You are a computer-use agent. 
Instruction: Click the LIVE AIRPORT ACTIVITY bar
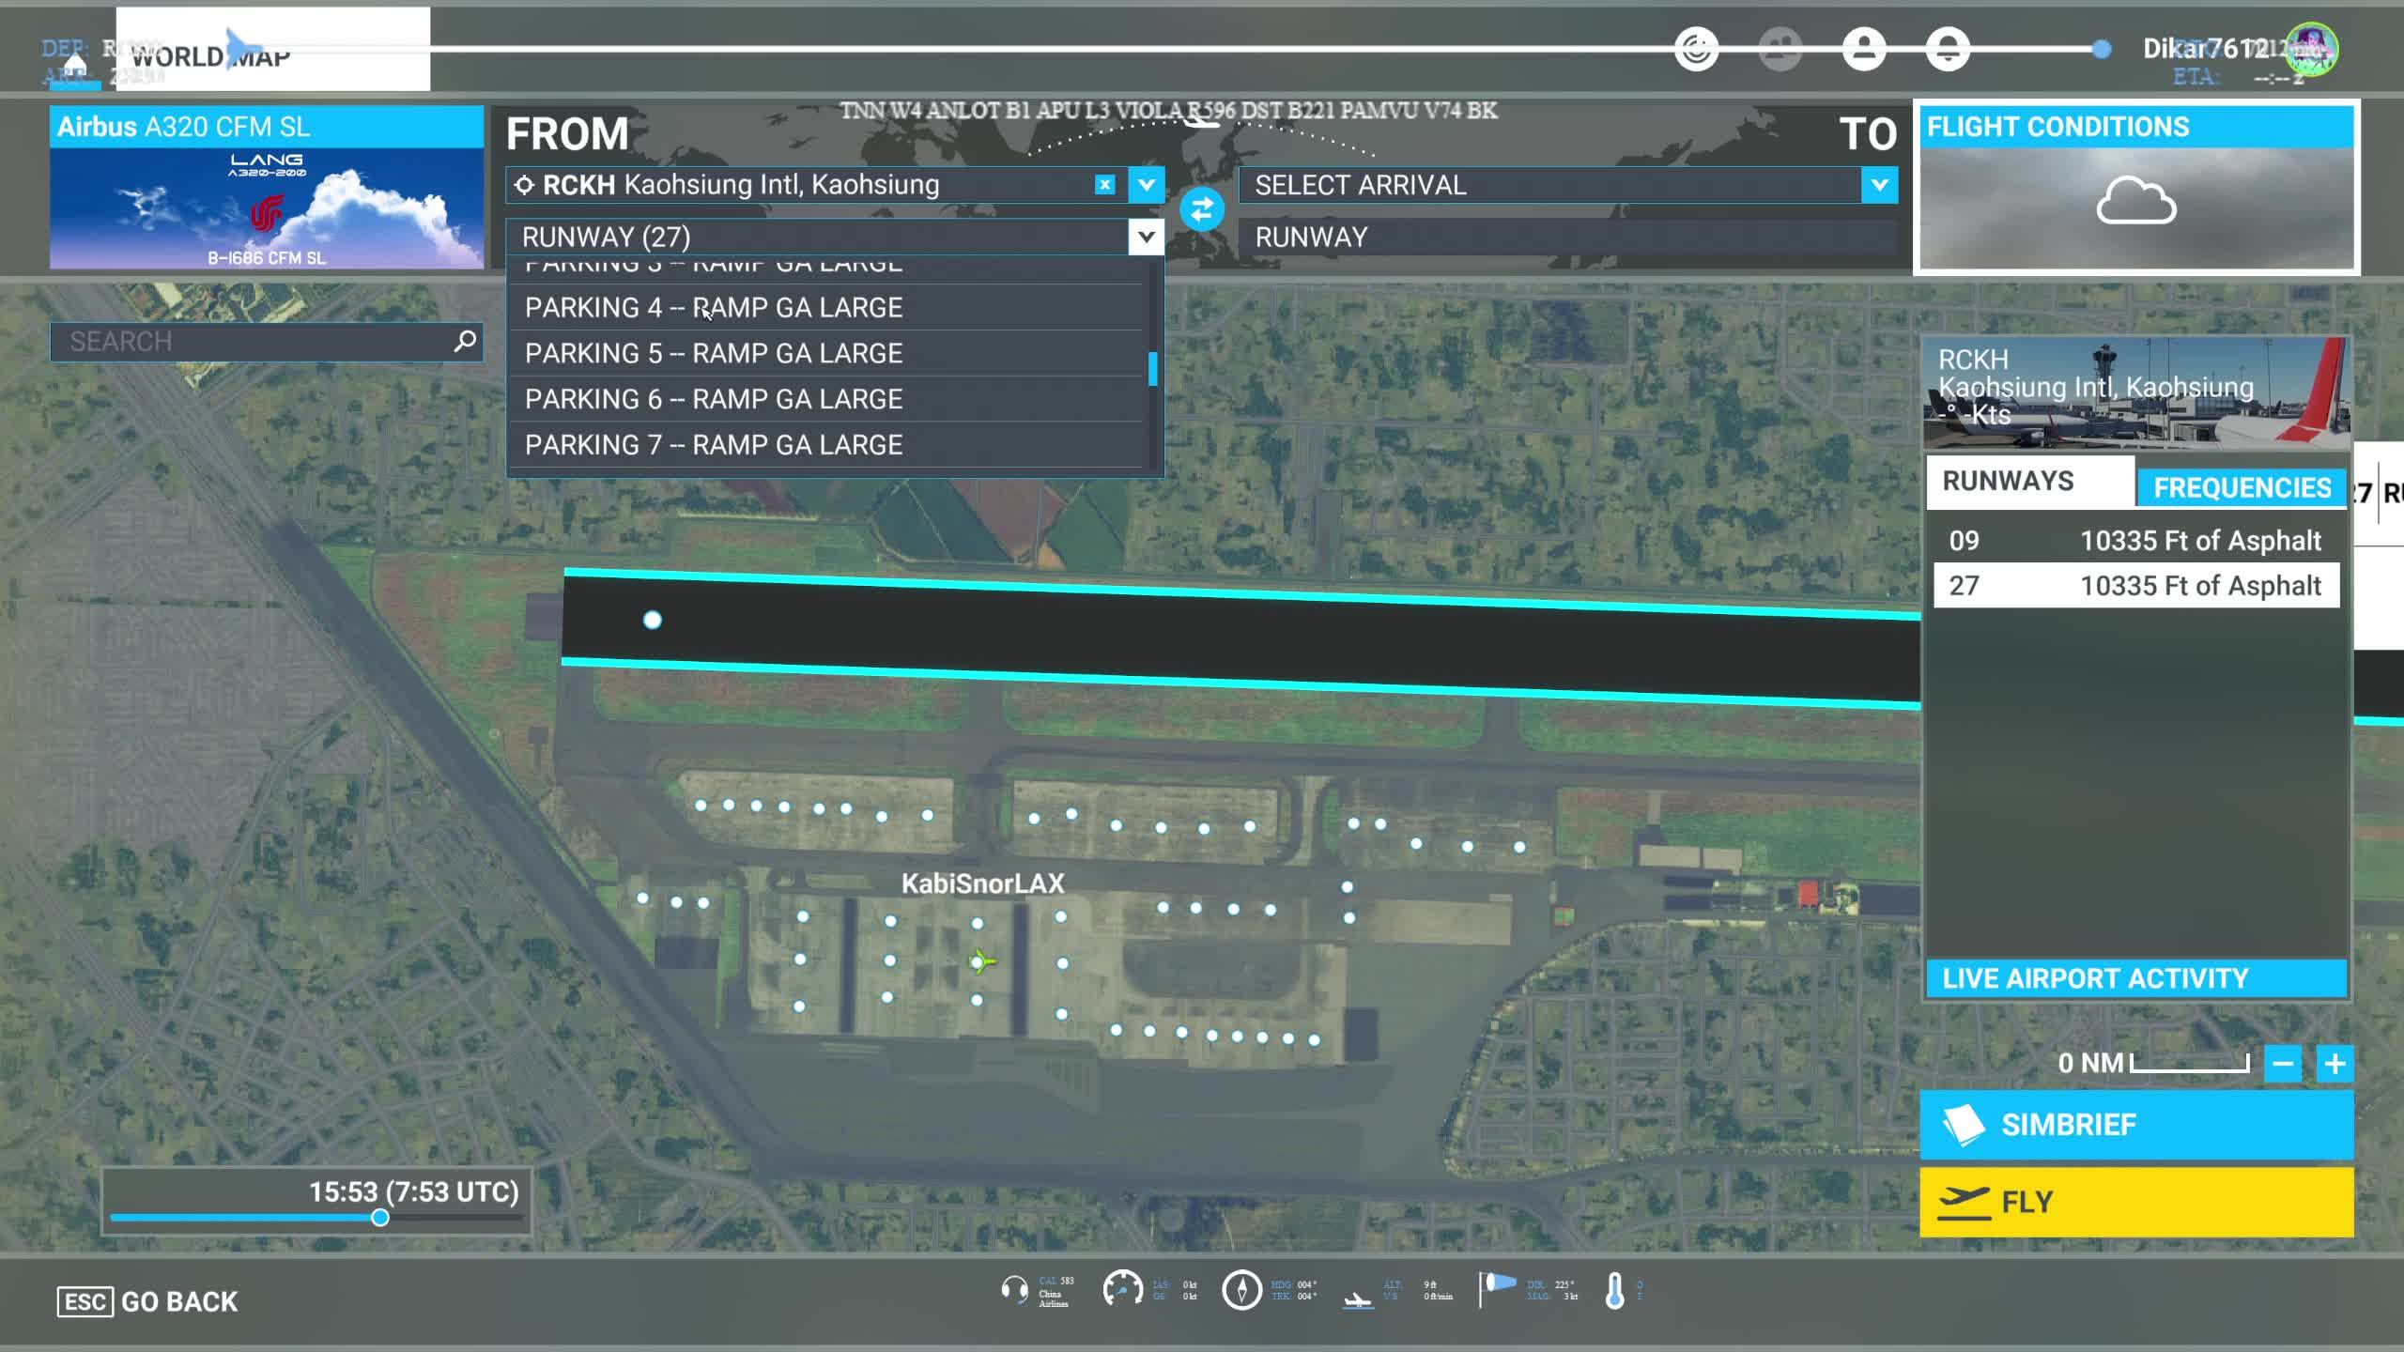[x=2134, y=978]
